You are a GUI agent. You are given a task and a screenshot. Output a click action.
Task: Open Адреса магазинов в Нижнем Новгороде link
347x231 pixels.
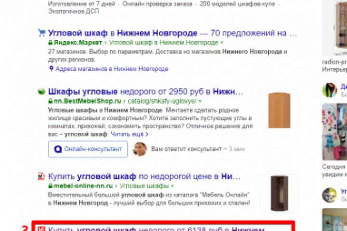point(112,69)
